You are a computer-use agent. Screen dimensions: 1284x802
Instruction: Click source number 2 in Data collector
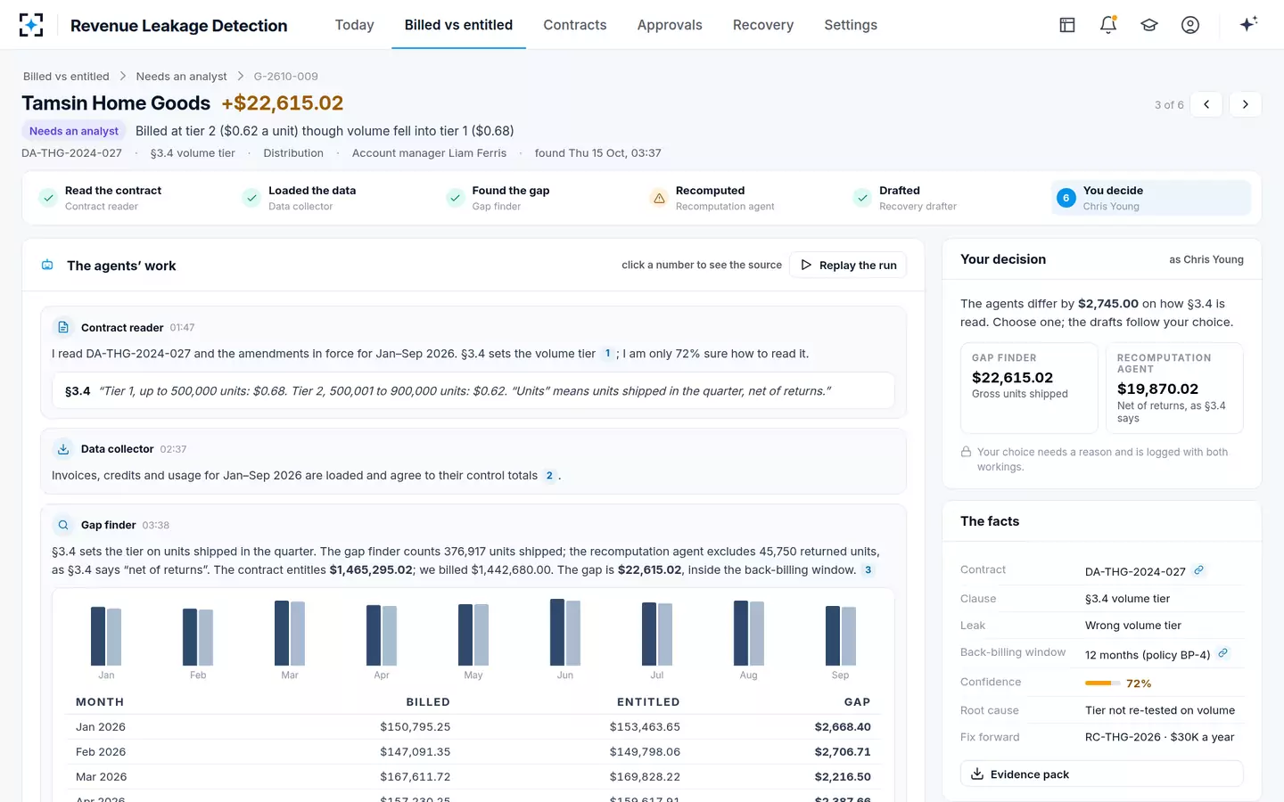549,476
